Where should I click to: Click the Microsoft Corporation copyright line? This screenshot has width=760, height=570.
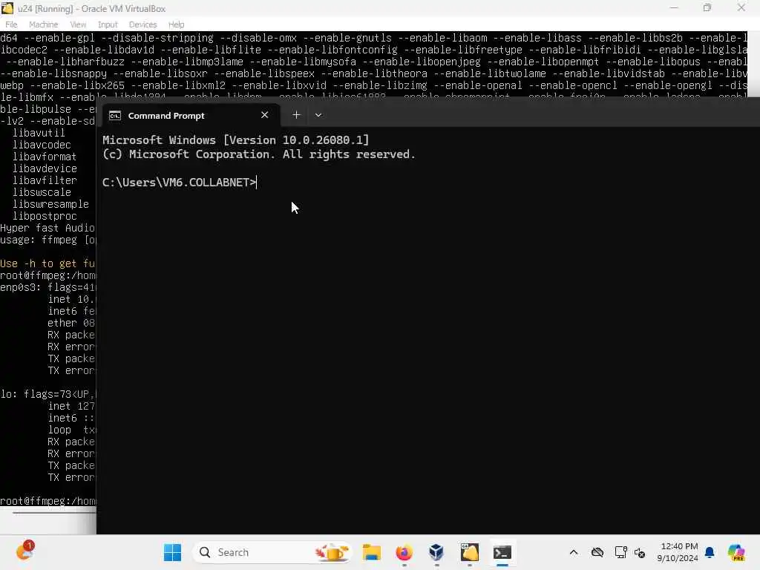(x=259, y=154)
